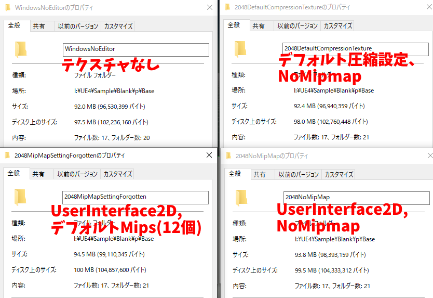433x298 pixels.
Task: Click the location path in WindowsNoEditor properties
Action: (x=114, y=91)
